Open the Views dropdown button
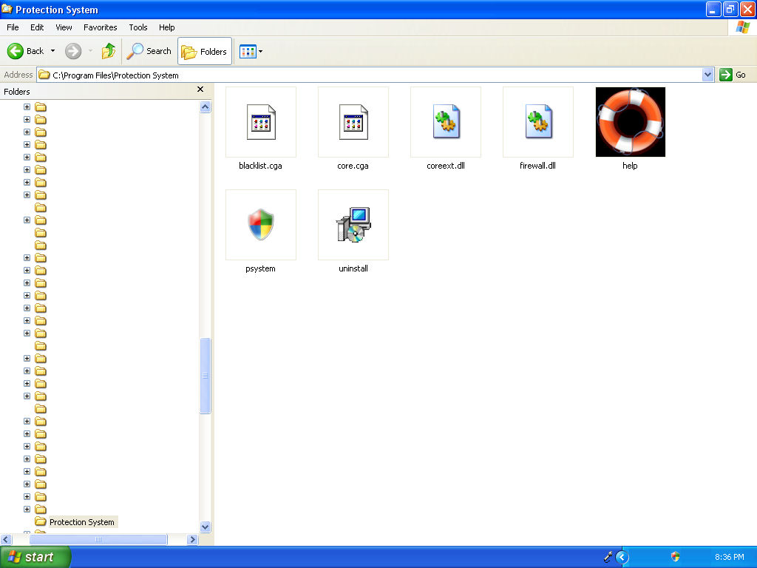757x568 pixels. (x=251, y=51)
